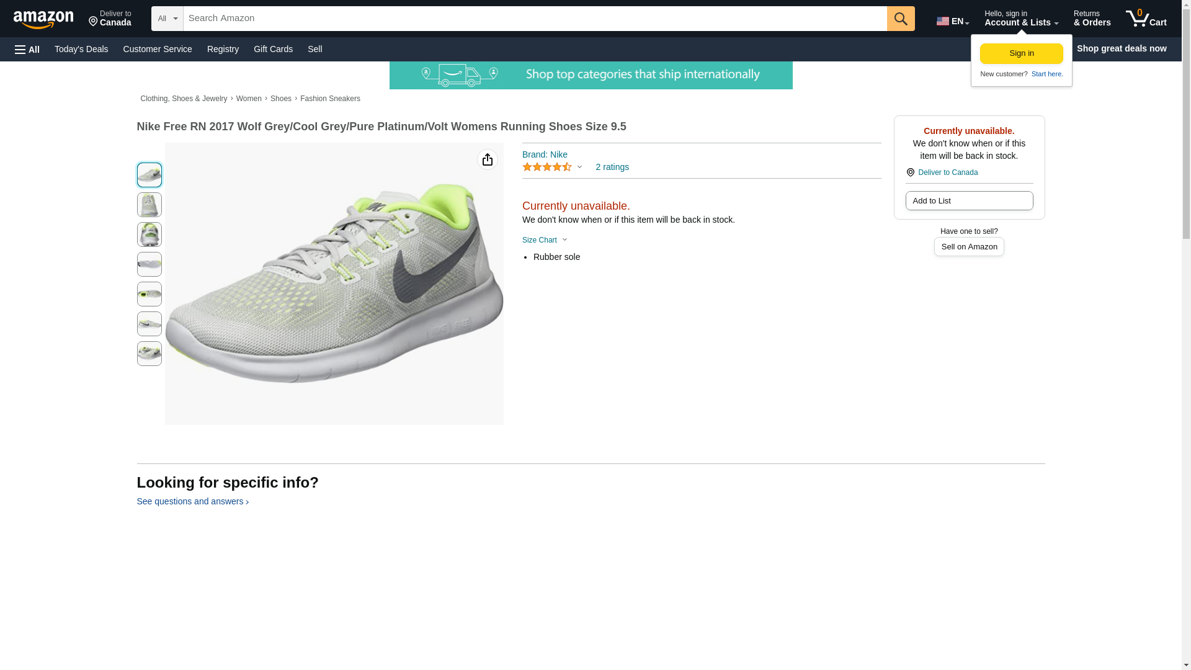Click the star rating icons
Image resolution: width=1191 pixels, height=670 pixels.
point(546,167)
